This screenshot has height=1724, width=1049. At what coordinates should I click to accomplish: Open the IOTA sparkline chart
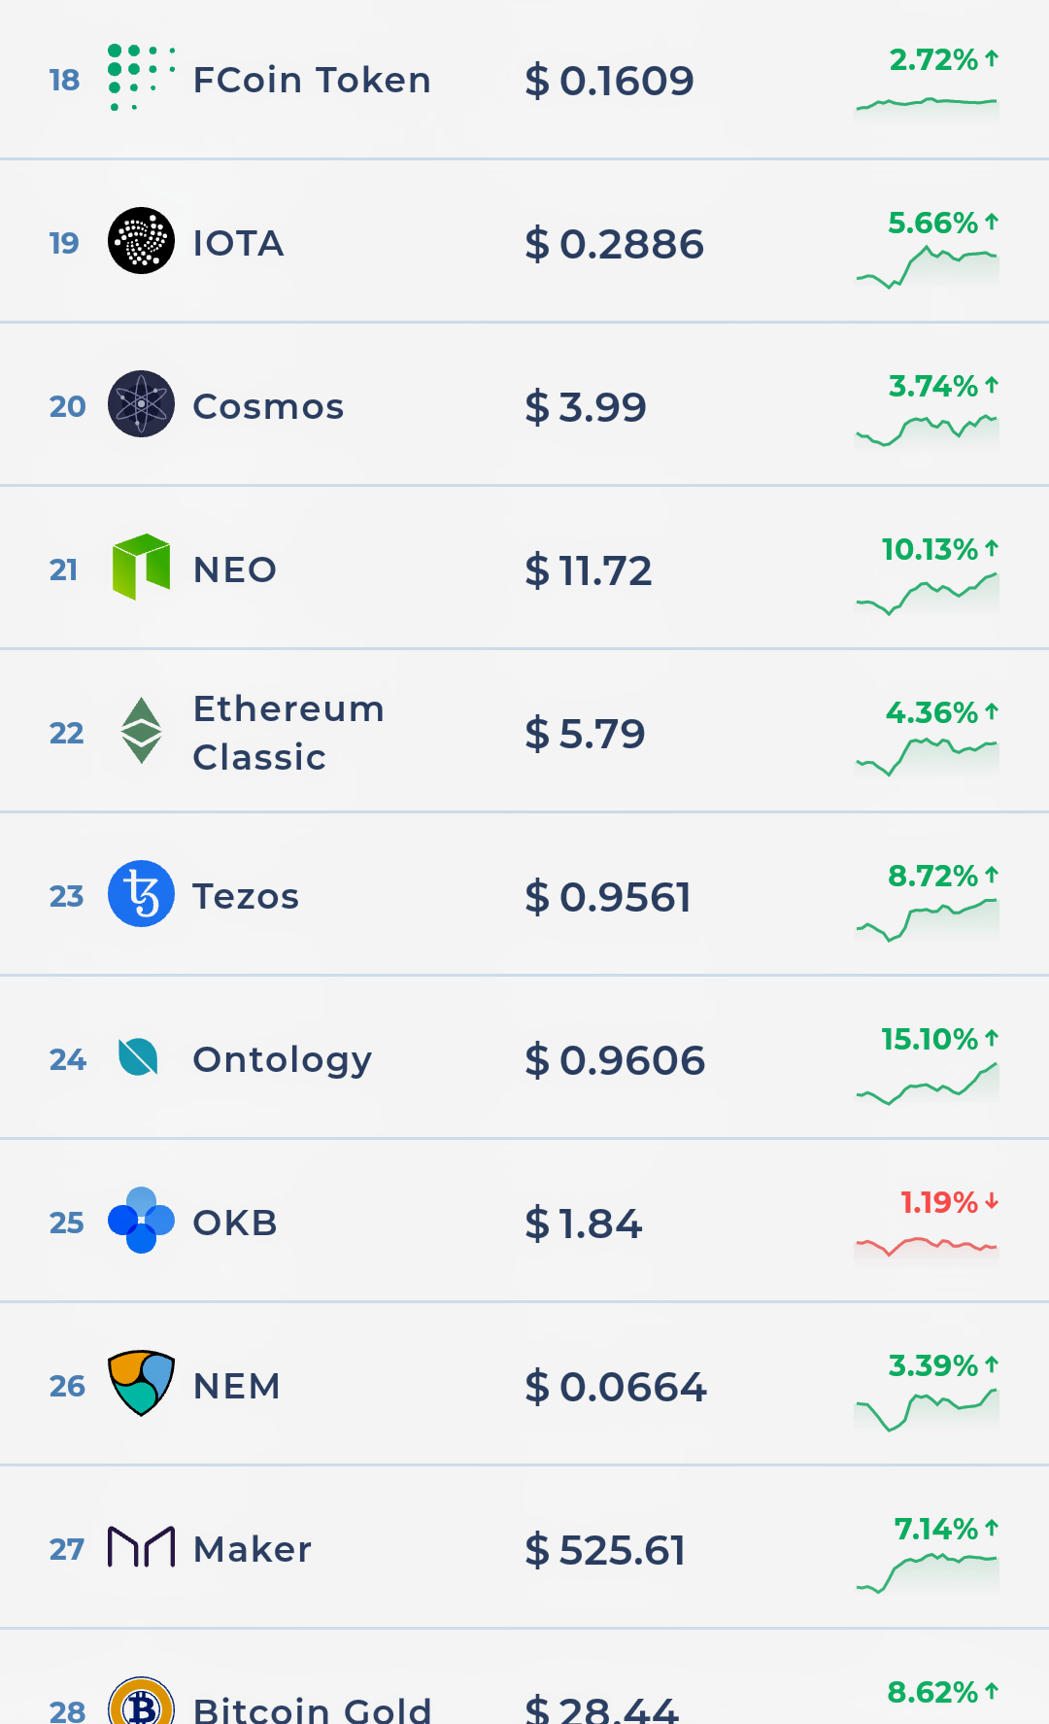tap(927, 266)
